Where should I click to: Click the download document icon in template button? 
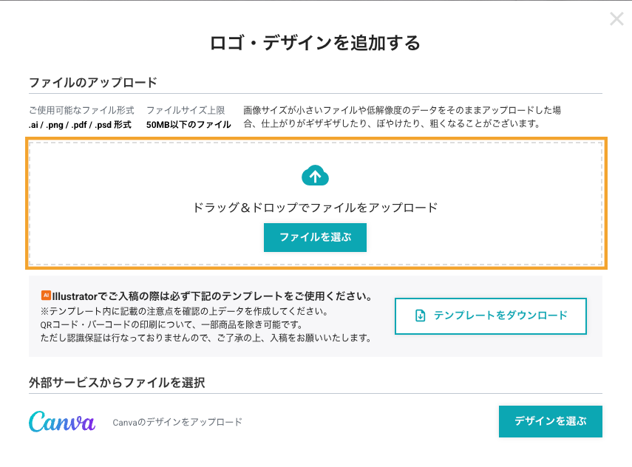[x=420, y=316]
